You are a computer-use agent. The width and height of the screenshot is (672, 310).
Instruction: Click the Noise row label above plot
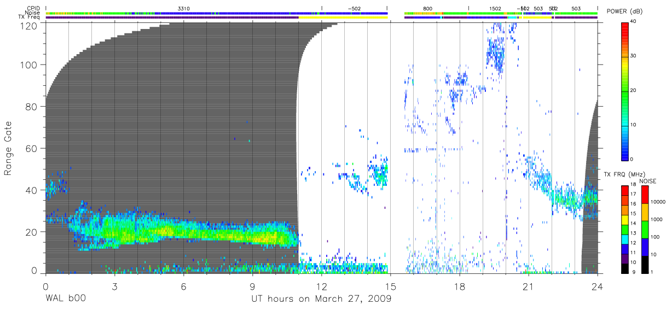pyautogui.click(x=33, y=13)
